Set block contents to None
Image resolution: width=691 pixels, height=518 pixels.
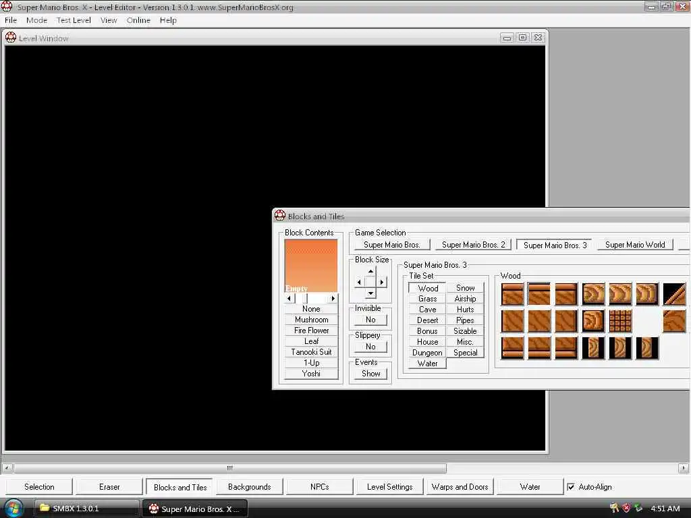[x=312, y=309]
